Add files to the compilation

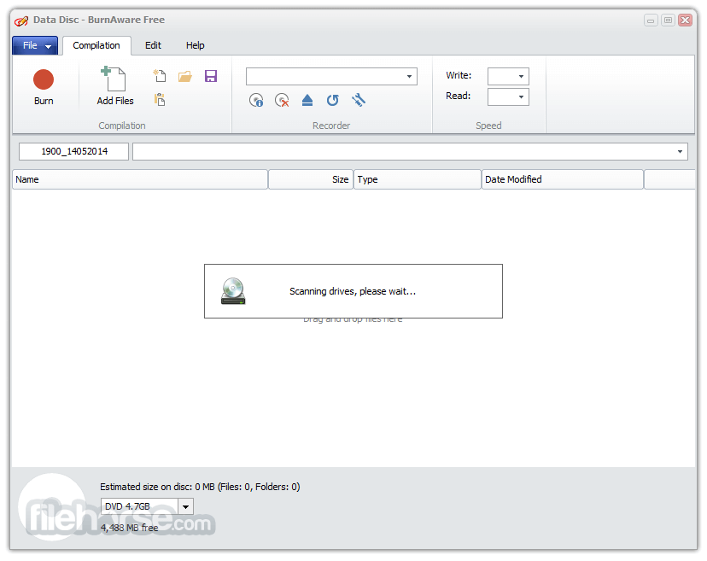click(x=115, y=86)
